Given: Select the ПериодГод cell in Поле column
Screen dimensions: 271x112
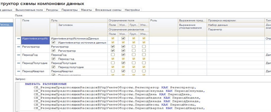Looking at the screenshot, I should click(x=35, y=57).
